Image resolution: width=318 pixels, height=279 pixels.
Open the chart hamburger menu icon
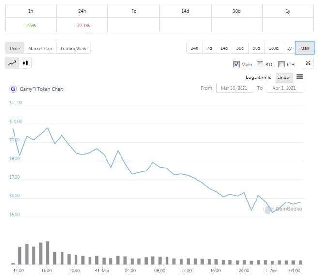click(x=300, y=77)
